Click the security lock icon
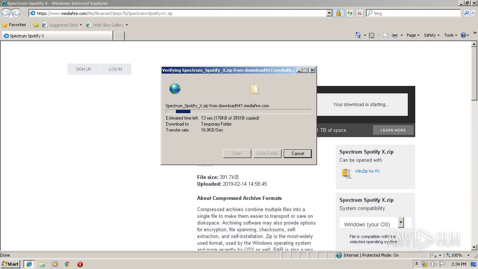 338,13
